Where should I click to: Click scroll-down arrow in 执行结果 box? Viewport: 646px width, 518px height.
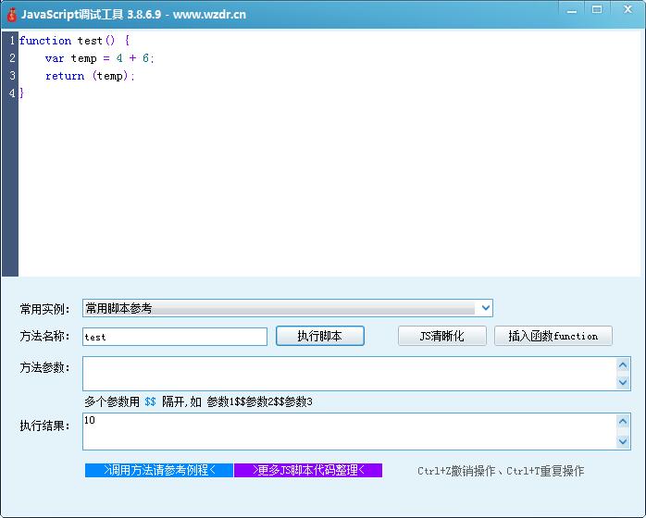pos(623,441)
